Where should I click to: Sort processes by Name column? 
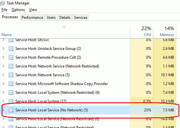point(7,35)
